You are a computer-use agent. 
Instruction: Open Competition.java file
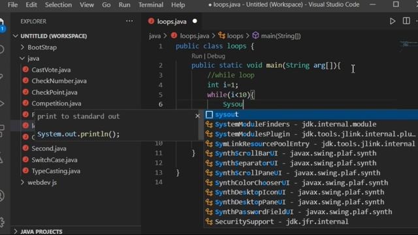(x=56, y=103)
